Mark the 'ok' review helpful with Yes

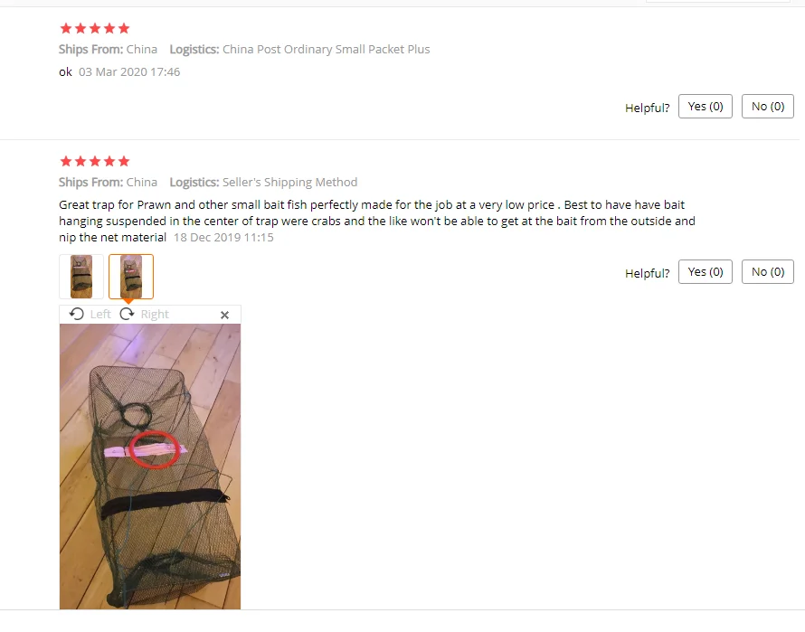click(705, 107)
